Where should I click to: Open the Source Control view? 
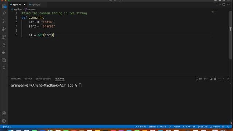[x=4, y=21]
